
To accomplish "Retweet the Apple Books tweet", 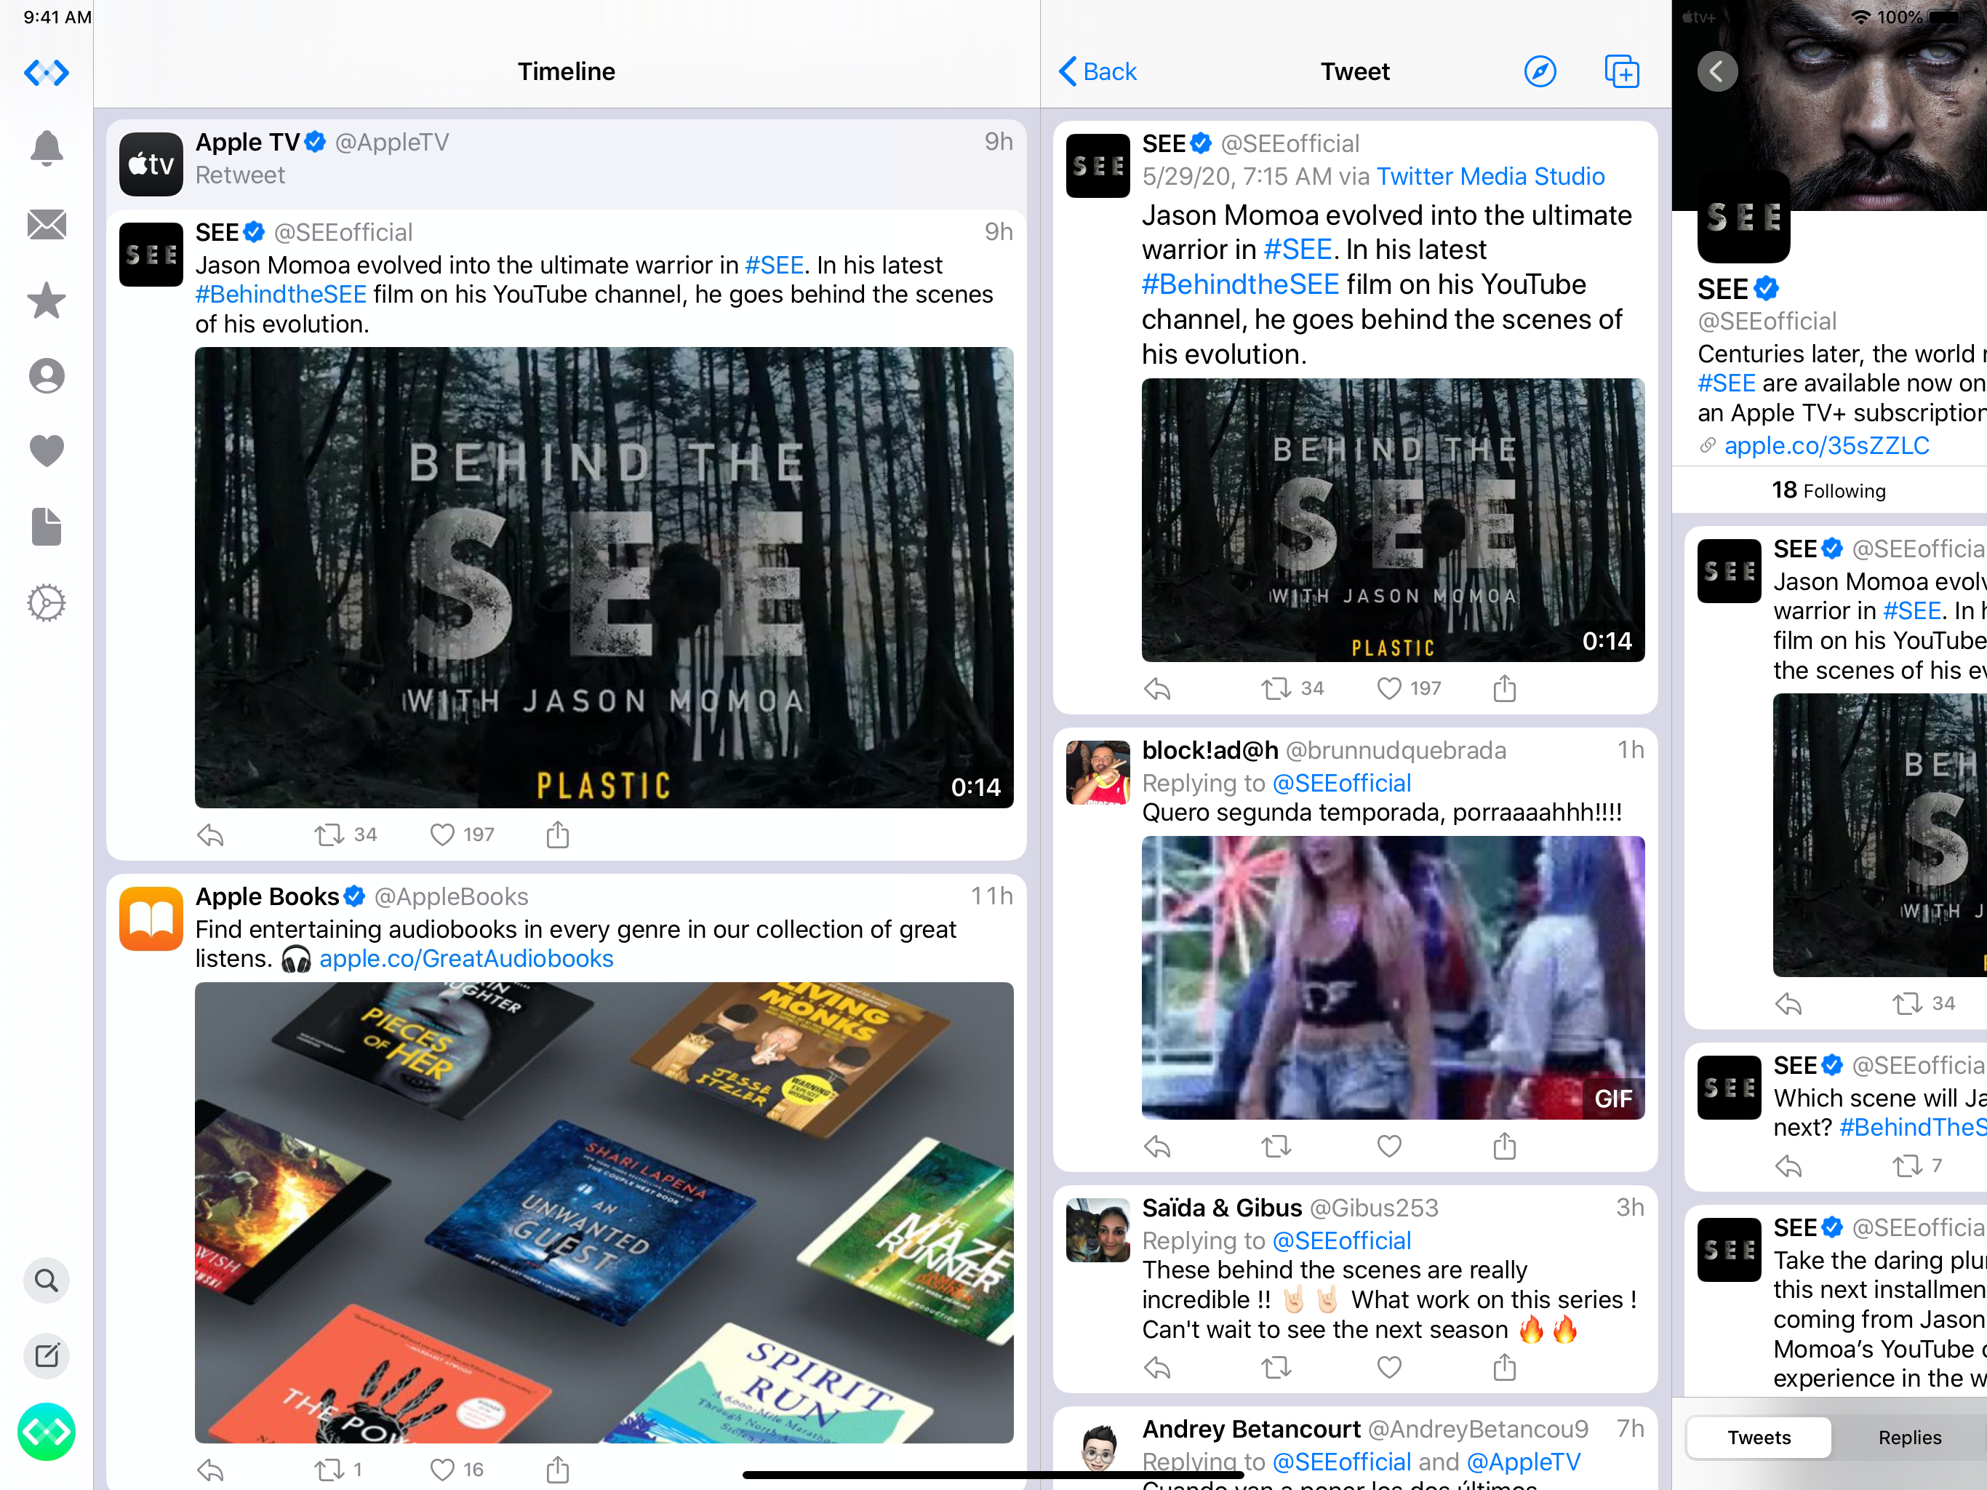I will click(x=329, y=1470).
